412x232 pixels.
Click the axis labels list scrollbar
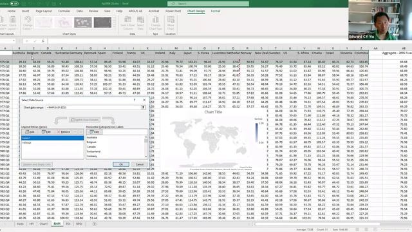[x=146, y=147]
